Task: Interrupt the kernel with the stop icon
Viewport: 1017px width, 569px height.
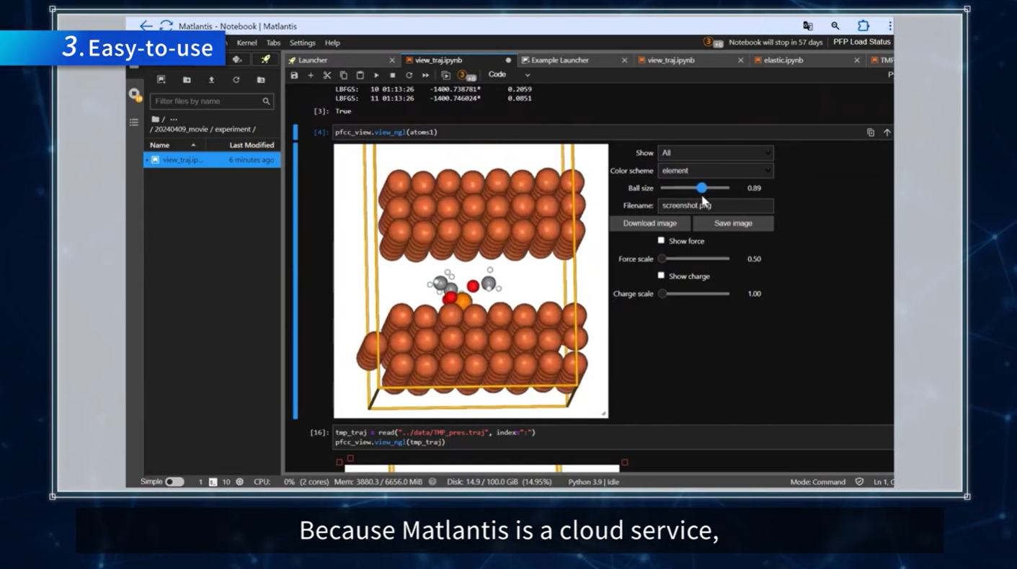Action: click(393, 75)
